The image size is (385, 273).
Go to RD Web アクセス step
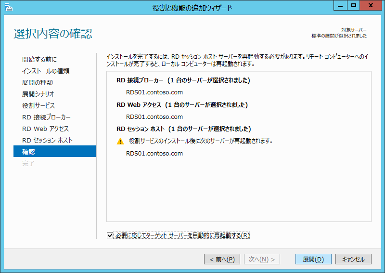point(45,129)
